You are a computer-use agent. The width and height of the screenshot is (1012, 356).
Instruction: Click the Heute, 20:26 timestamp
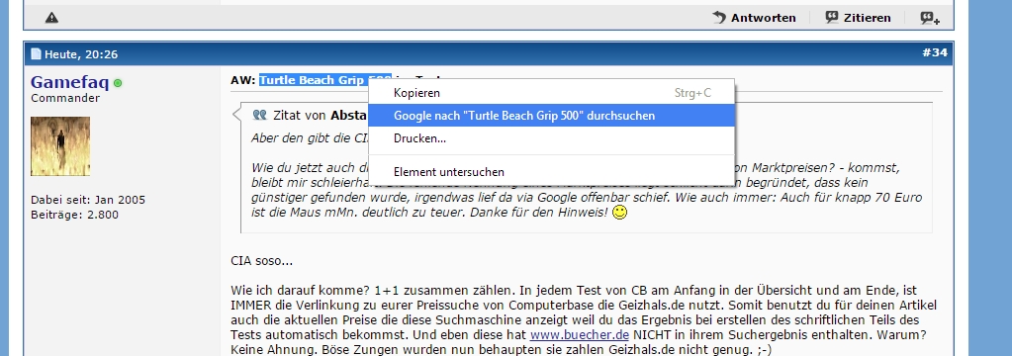(x=81, y=54)
